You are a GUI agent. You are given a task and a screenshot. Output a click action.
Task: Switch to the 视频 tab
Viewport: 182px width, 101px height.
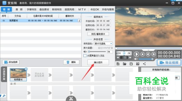coord(6,10)
